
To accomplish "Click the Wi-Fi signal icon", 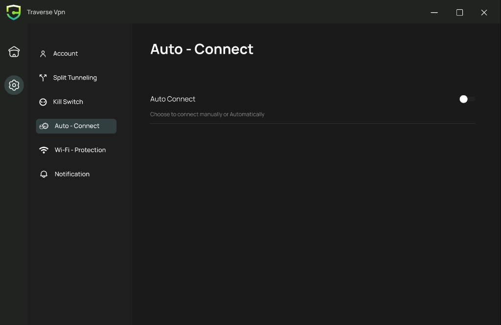I will click(x=44, y=150).
